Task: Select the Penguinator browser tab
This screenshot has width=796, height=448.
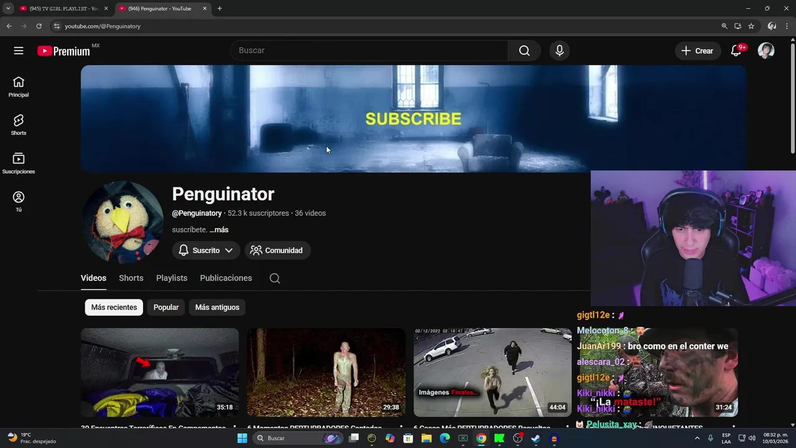Action: [162, 9]
